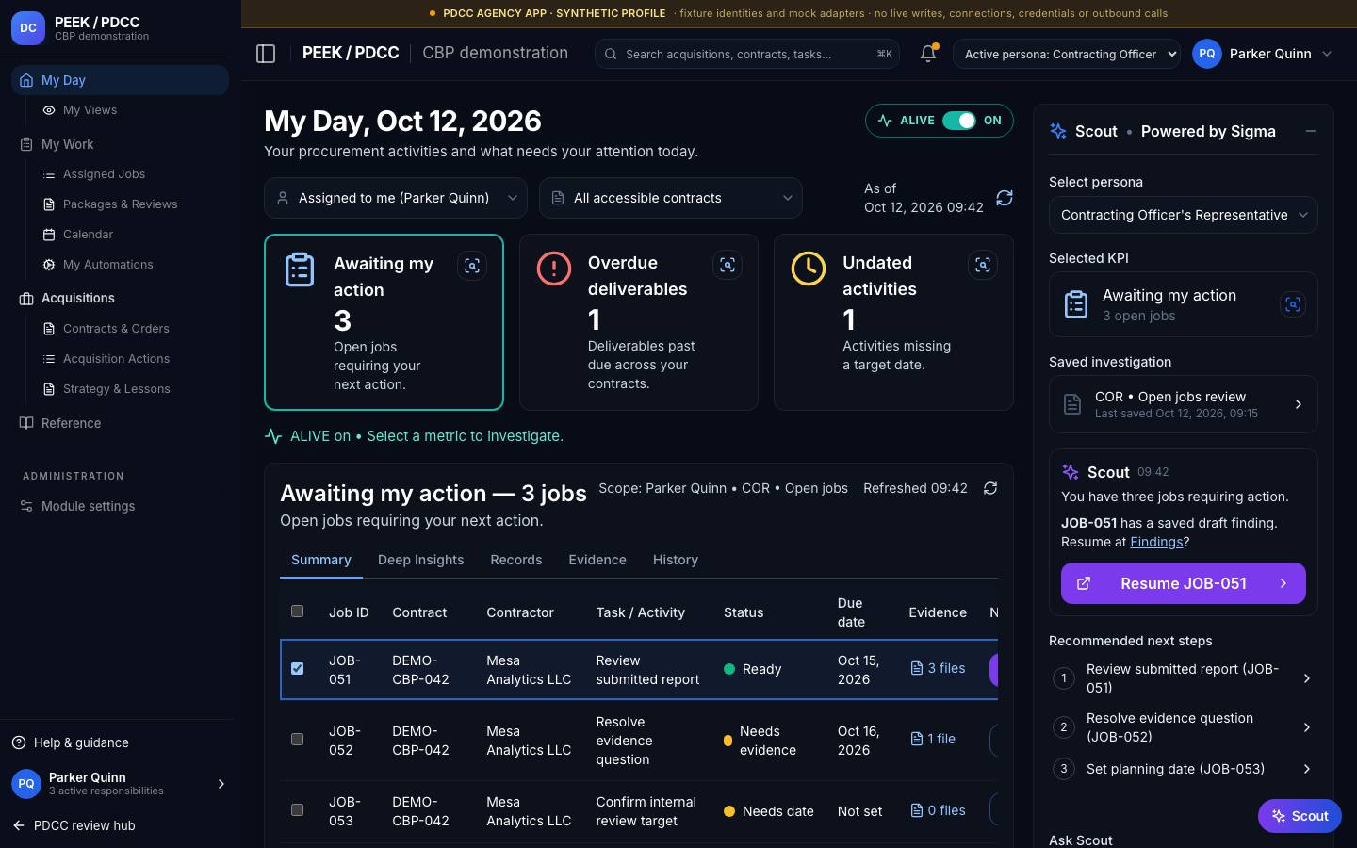This screenshot has width=1357, height=848.
Task: Refresh the As of timestamp
Action: pos(1005,198)
